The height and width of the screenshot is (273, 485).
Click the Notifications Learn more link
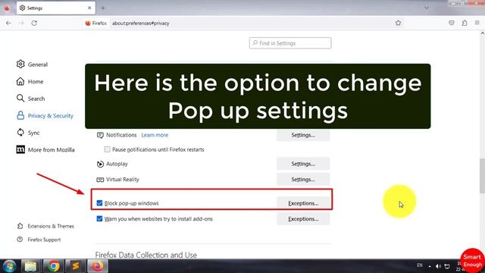pyautogui.click(x=155, y=135)
